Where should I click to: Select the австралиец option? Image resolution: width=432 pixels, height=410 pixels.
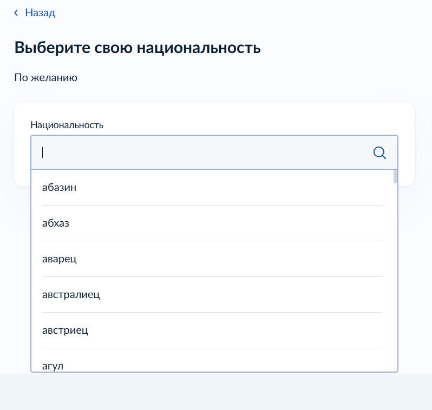71,294
